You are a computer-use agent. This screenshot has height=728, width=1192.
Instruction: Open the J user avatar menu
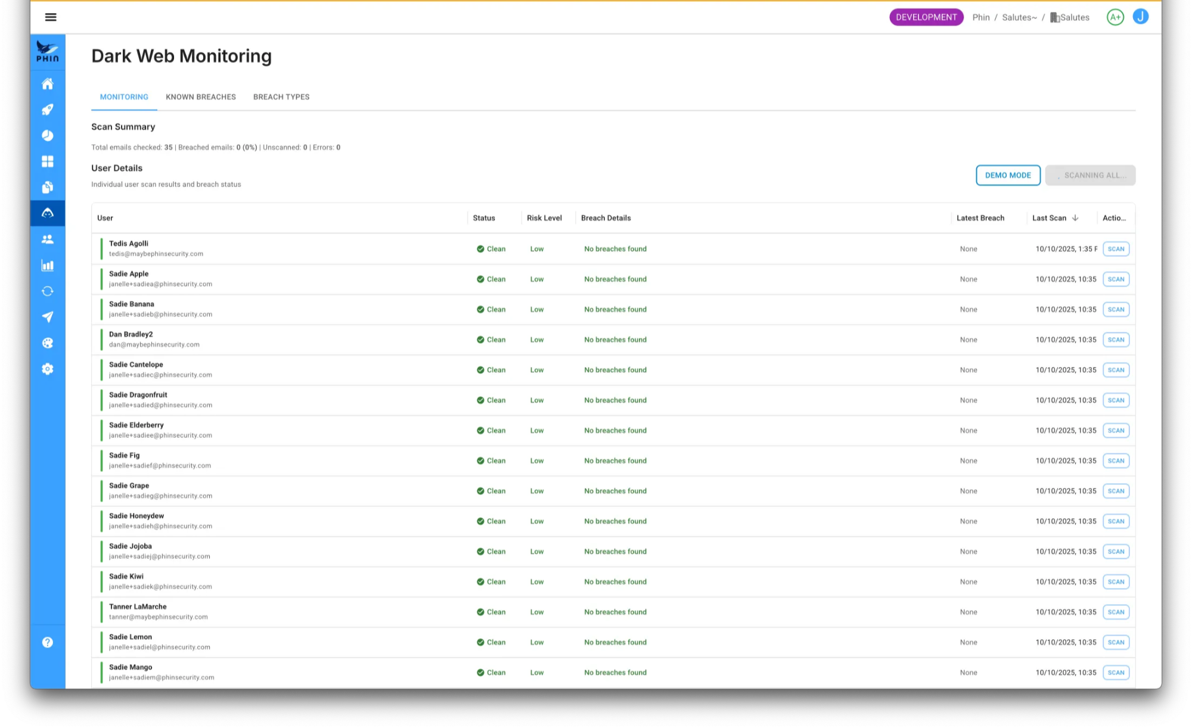pyautogui.click(x=1141, y=17)
